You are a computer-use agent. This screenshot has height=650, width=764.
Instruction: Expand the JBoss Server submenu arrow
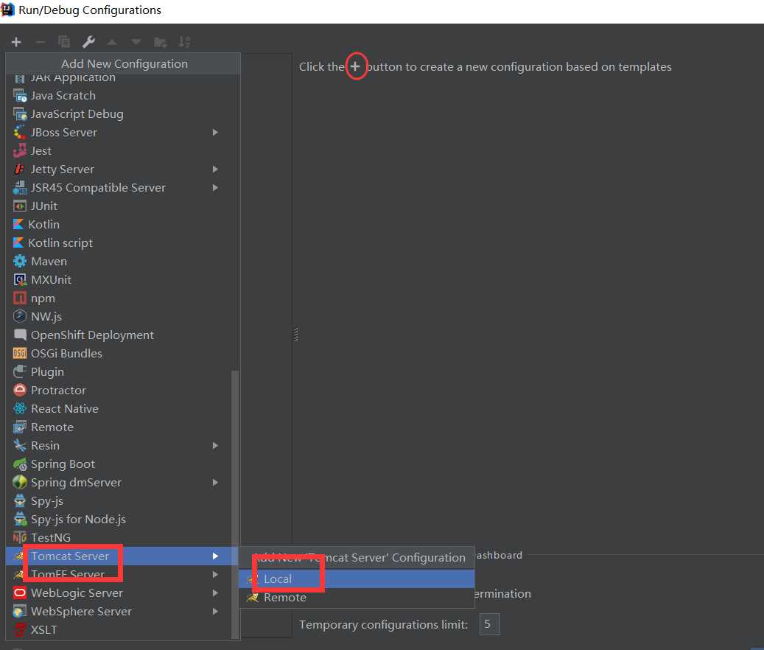pyautogui.click(x=215, y=133)
